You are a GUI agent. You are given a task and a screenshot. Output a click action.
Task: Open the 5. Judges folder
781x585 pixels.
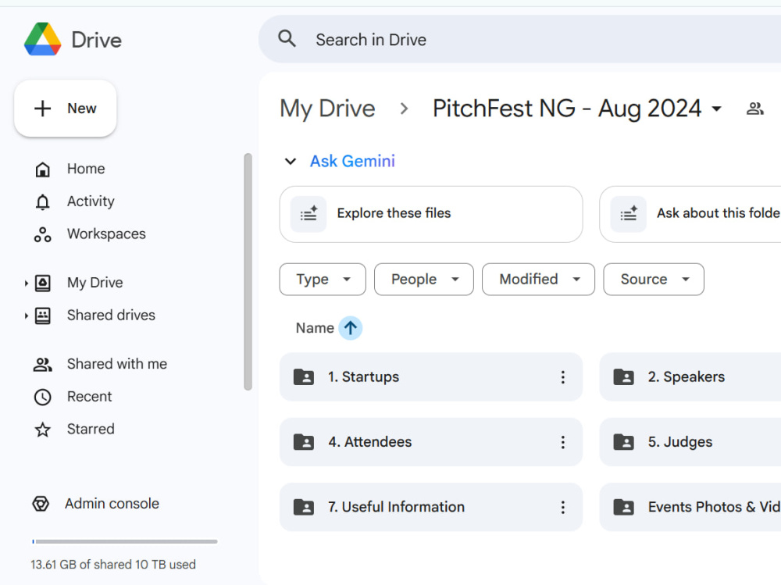(690, 442)
